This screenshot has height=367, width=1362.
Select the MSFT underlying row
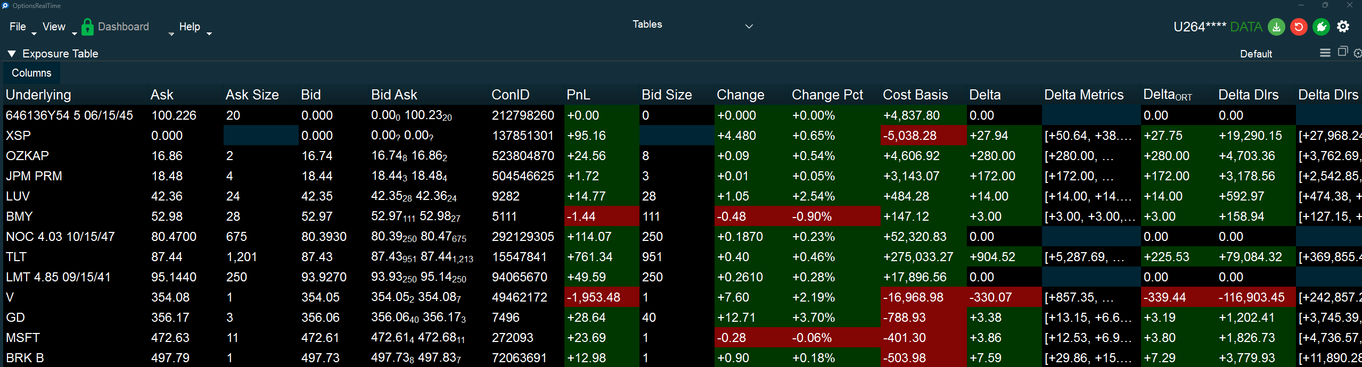(x=23, y=338)
